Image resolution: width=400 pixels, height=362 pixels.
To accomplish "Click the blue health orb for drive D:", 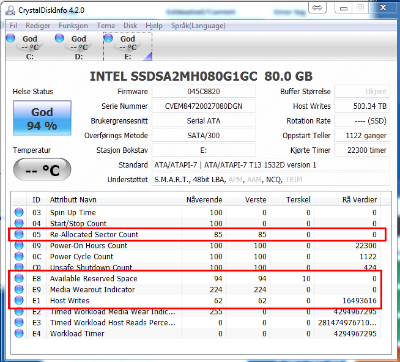I will [59, 38].
